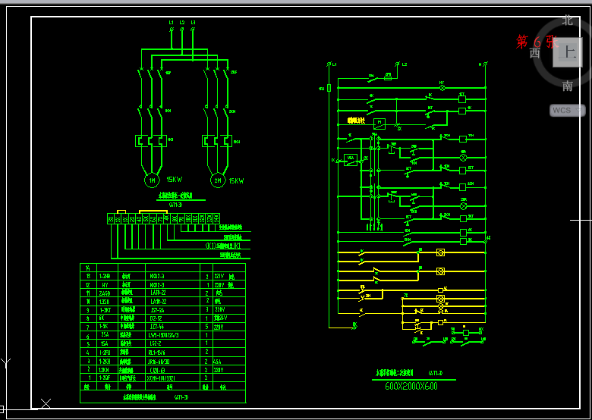
Task: Select the 600X2000X600 dimension text
Action: coord(411,387)
